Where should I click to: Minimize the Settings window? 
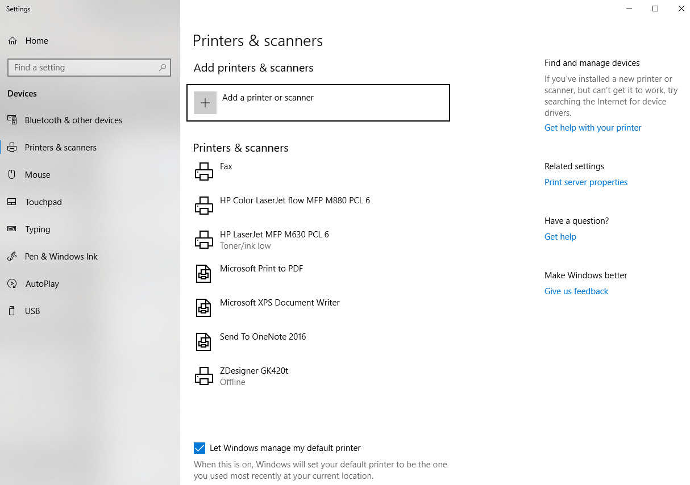(x=629, y=9)
